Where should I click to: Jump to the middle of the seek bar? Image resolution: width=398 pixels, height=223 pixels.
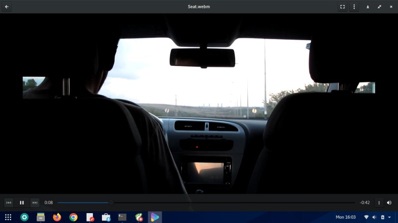(x=206, y=203)
